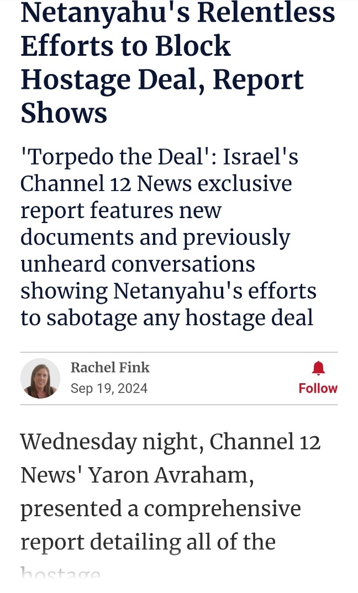The width and height of the screenshot is (358, 593).
Task: Click 'Channel 12 News exclusive' in subheading
Action: [x=156, y=184]
